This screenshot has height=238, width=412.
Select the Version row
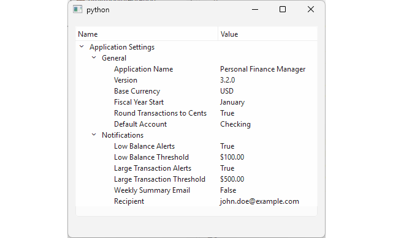tap(196, 80)
